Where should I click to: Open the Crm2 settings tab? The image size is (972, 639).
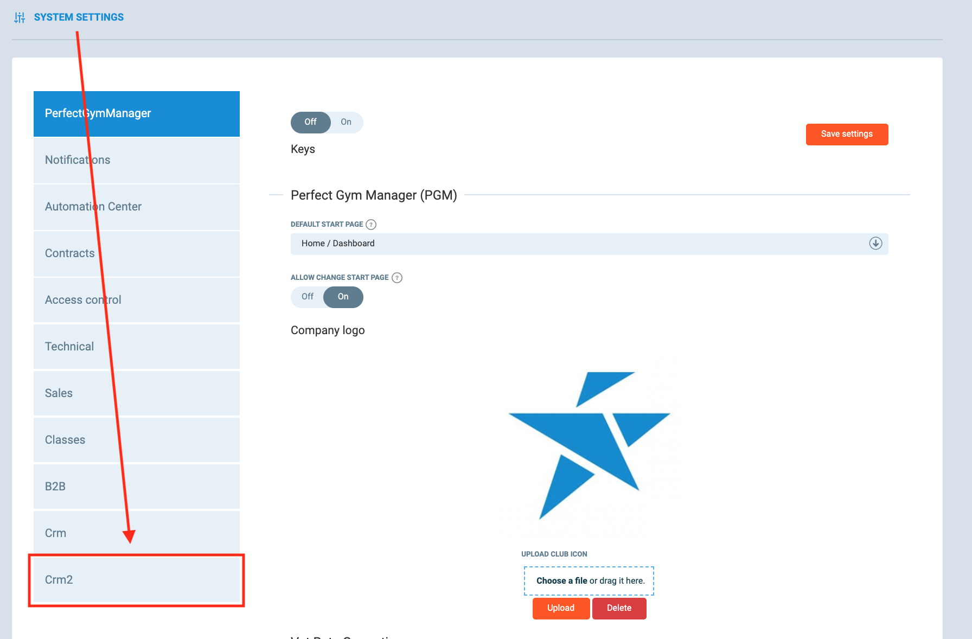coord(137,580)
